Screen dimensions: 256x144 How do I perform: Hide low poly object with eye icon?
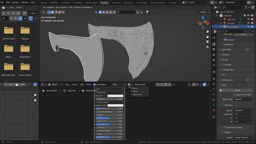pos(248,23)
